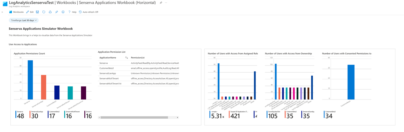
Task: Click the purple SenservaMultiTenant1st bar
Action: point(84,93)
